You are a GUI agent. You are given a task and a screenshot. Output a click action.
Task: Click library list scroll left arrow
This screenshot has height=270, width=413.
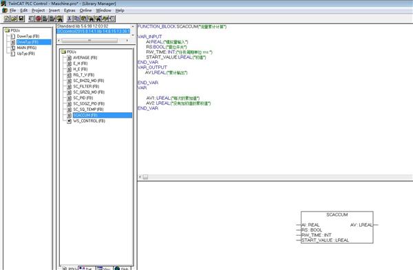(59, 41)
